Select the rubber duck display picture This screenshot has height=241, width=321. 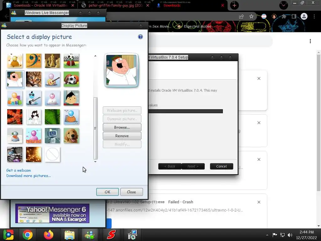coord(15,61)
